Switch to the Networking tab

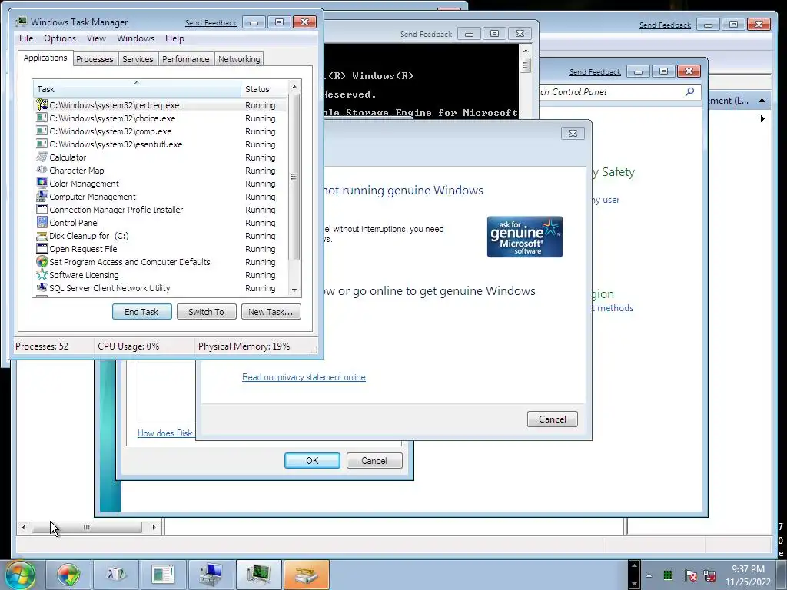click(239, 58)
